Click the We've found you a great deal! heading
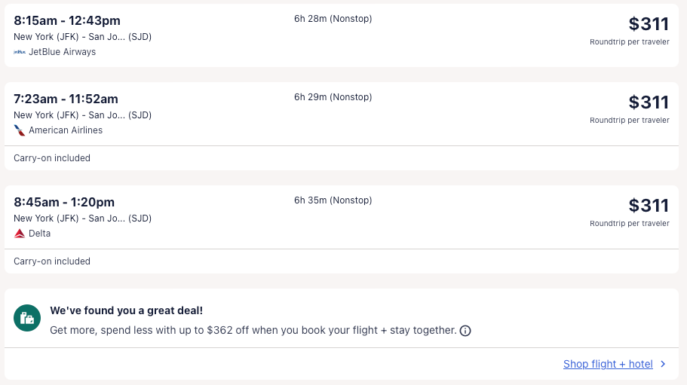 [x=126, y=310]
